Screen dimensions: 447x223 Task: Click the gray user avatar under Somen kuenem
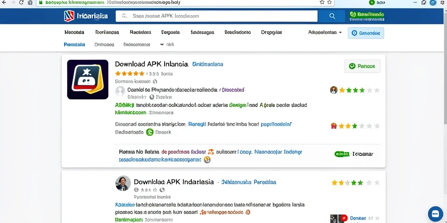click(x=120, y=91)
